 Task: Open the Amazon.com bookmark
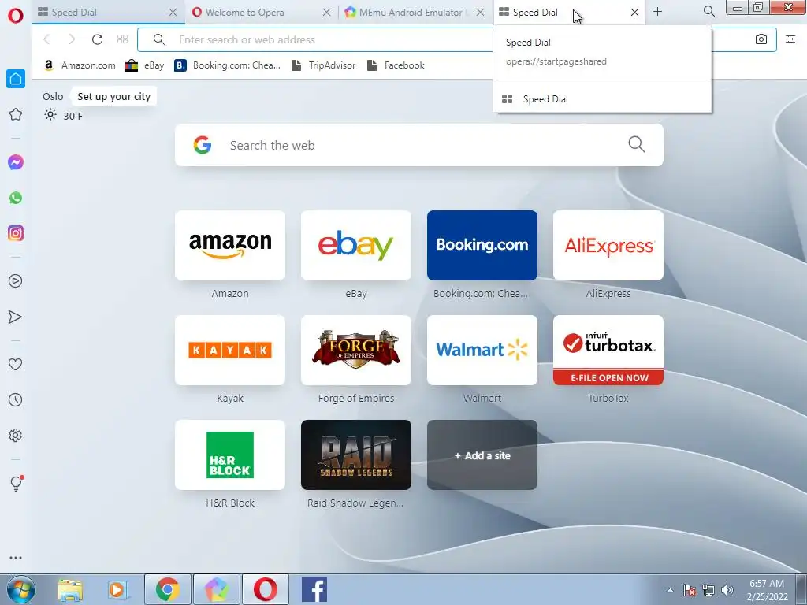point(80,65)
